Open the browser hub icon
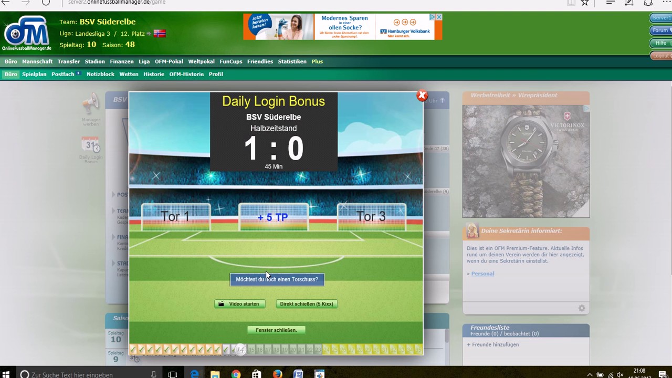The image size is (672, 378). [x=610, y=3]
